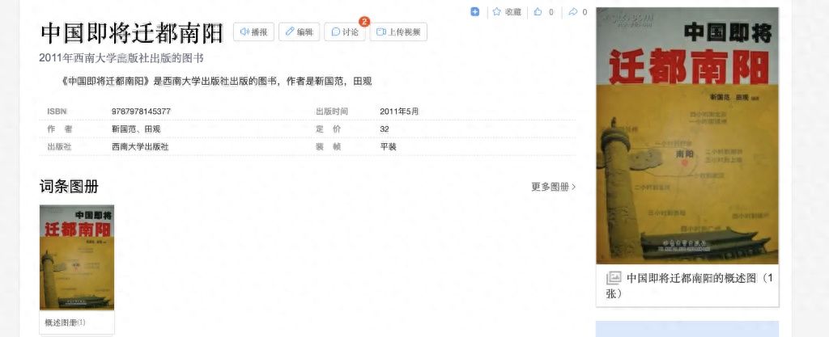Screen dimensions: 829x337
Task: Open the 编辑 edit button
Action: [x=300, y=32]
